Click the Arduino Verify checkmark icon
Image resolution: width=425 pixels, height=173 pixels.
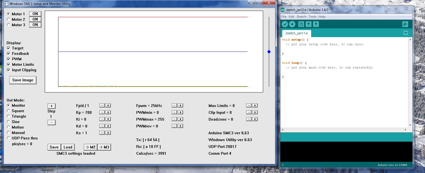click(x=285, y=24)
